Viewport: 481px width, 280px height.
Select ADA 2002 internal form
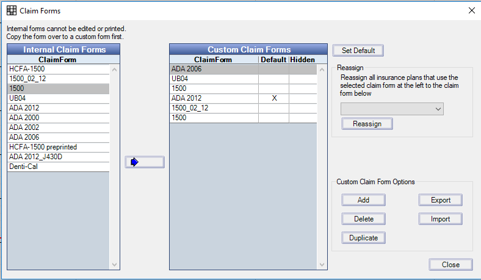pyautogui.click(x=58, y=127)
